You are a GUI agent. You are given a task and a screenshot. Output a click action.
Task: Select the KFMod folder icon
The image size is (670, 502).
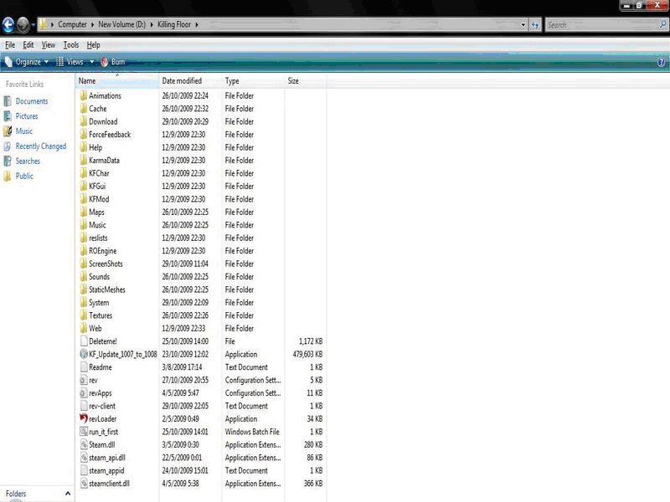[84, 199]
